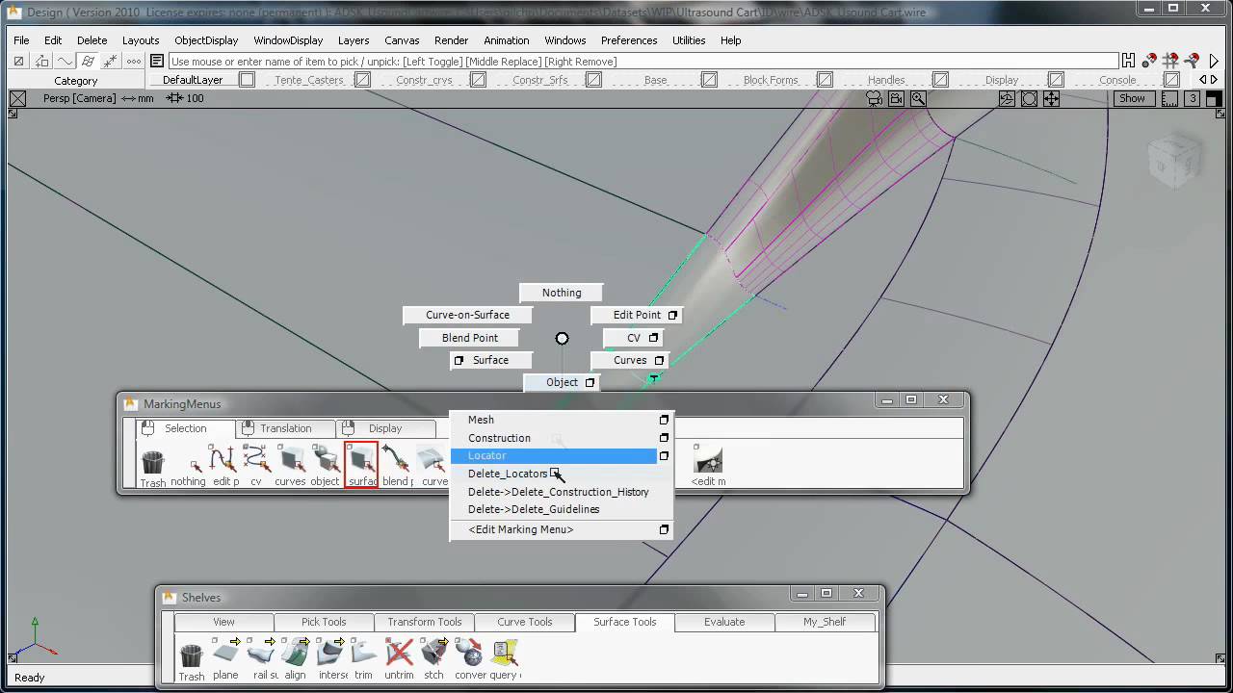Switch to the Evaluate shelf tab
The image size is (1233, 693).
[x=724, y=622]
